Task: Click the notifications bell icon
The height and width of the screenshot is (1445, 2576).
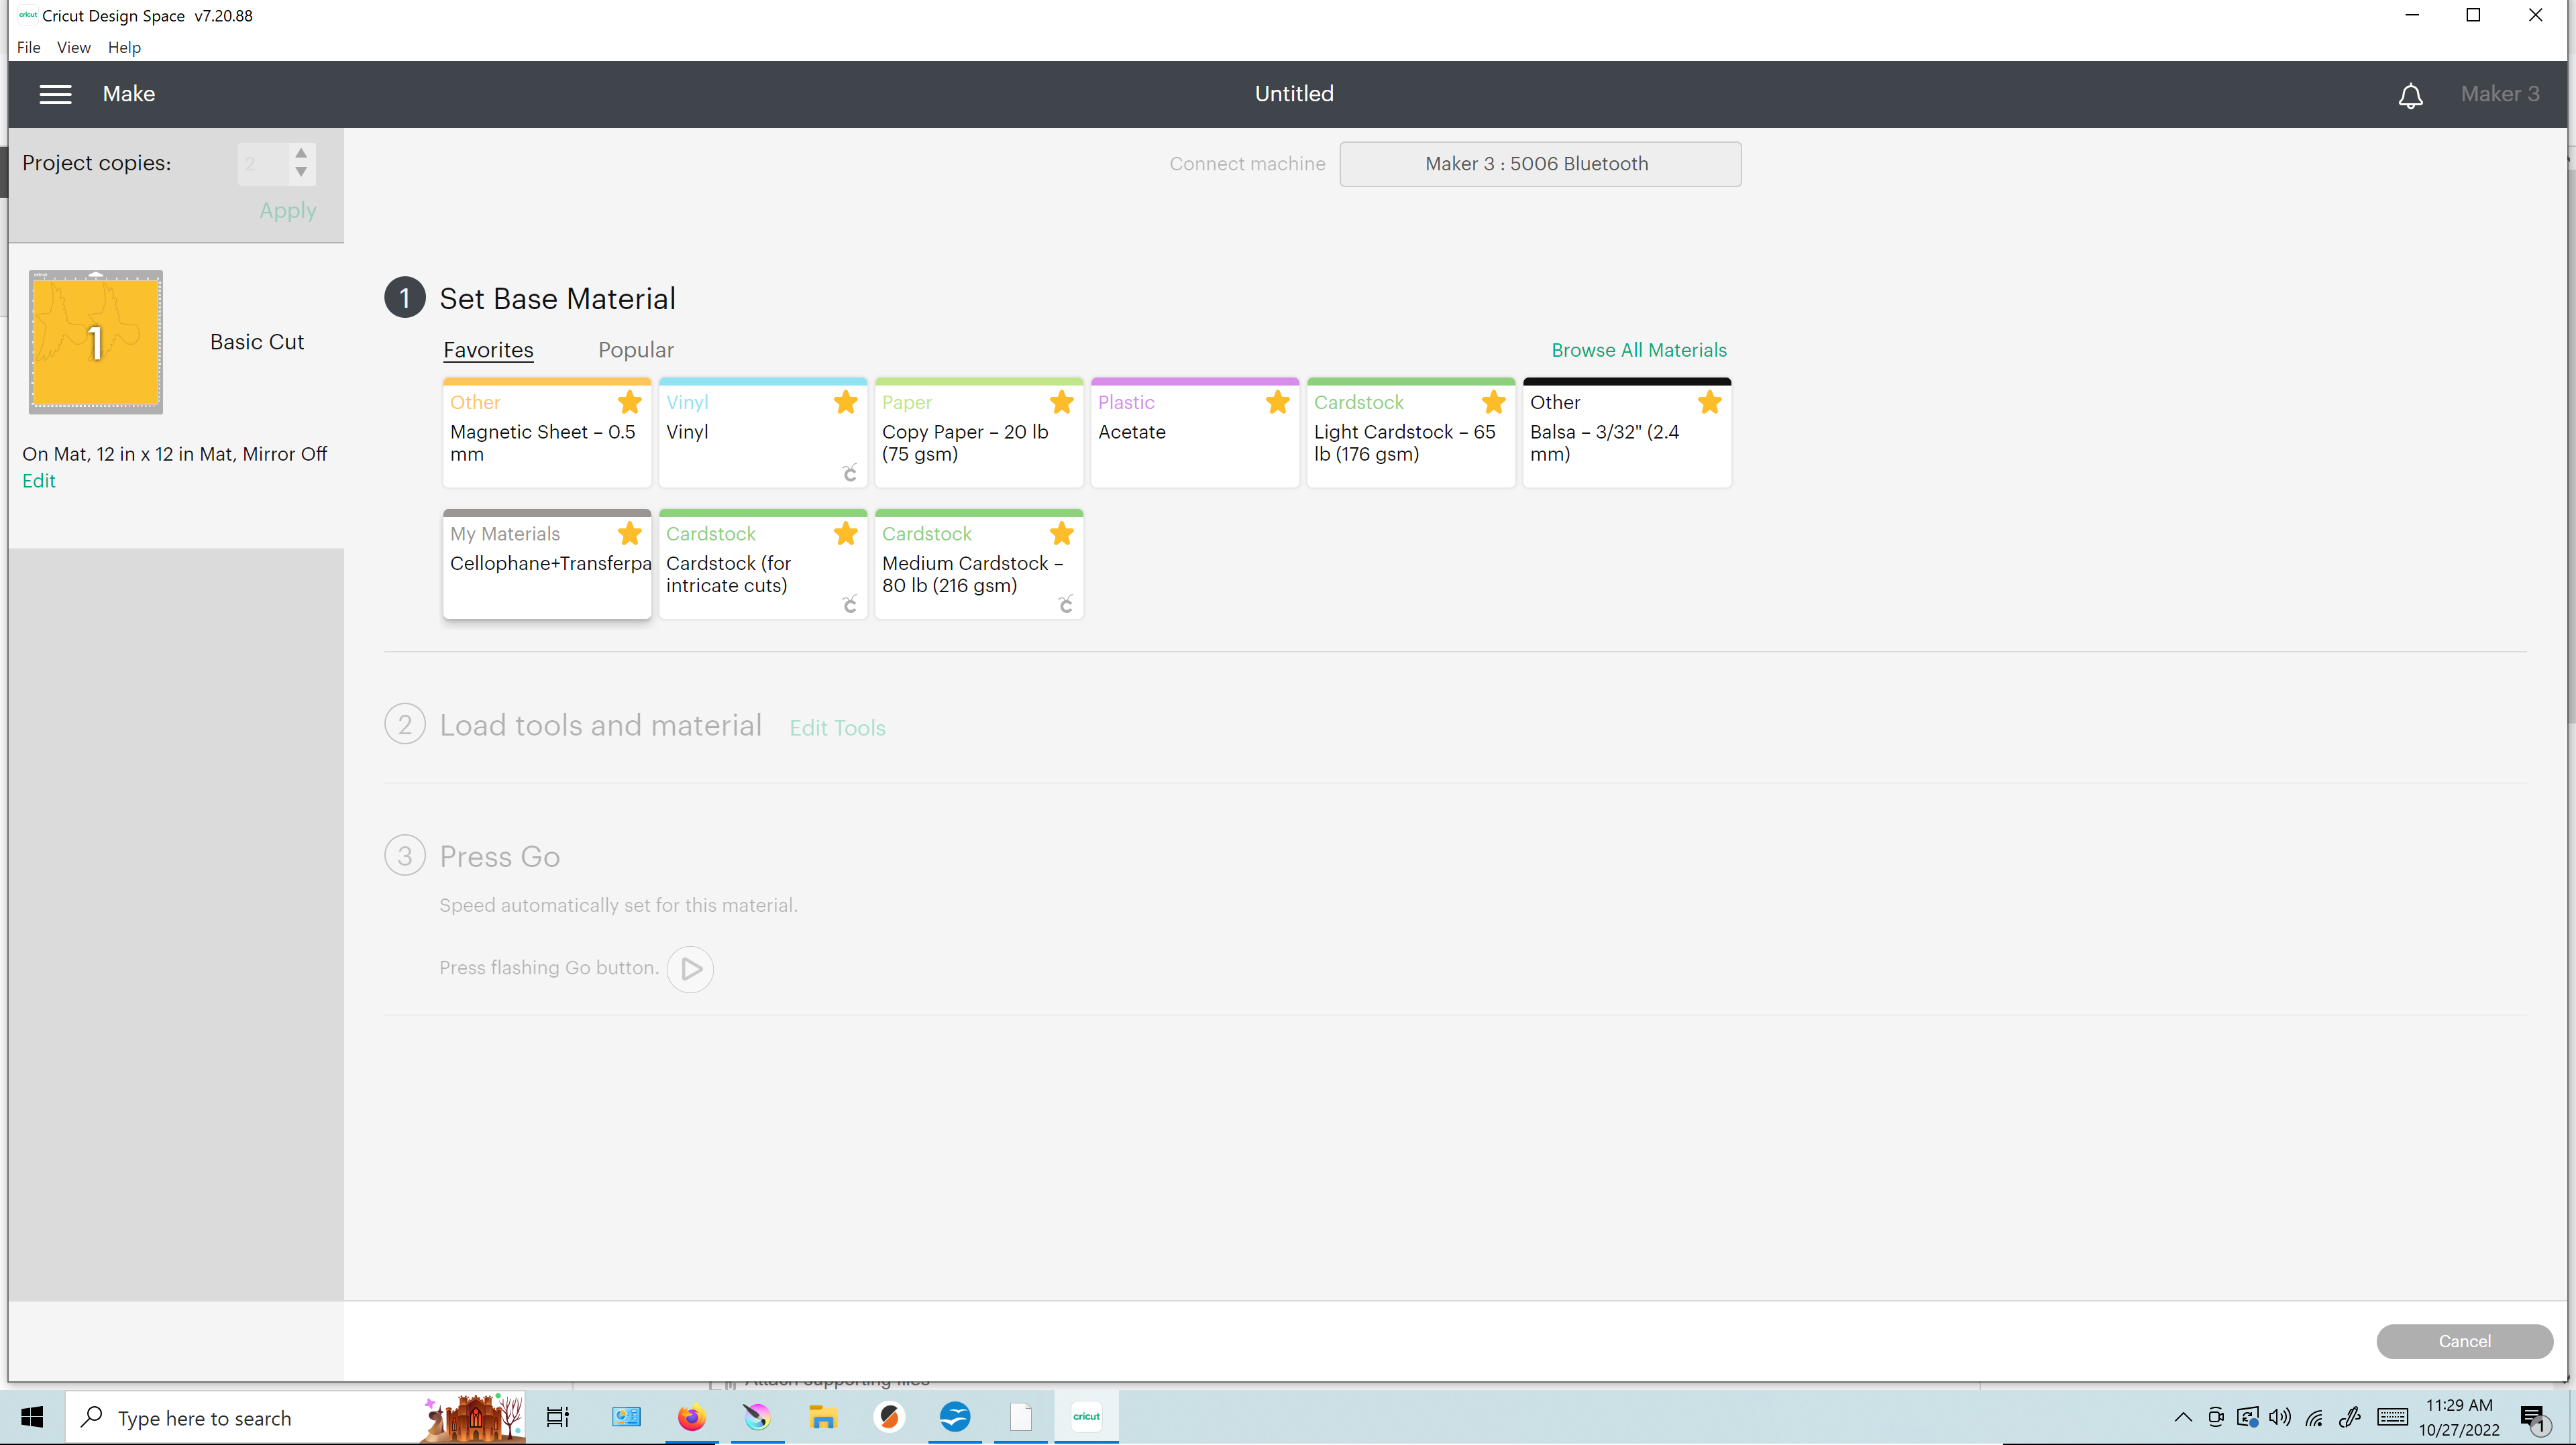Action: pos(2410,95)
